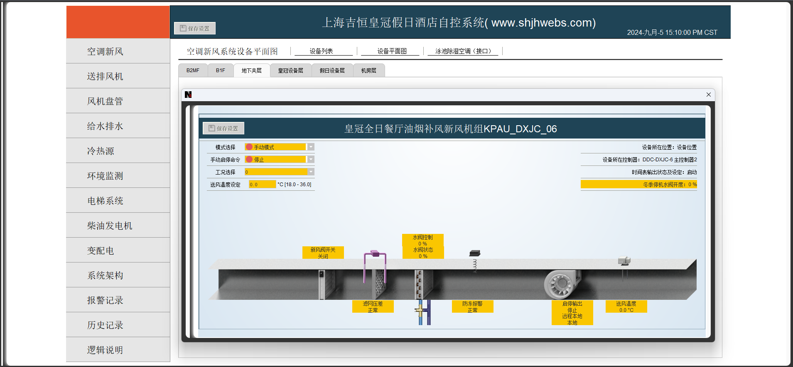Switch to 机房层 tab

(x=369, y=70)
